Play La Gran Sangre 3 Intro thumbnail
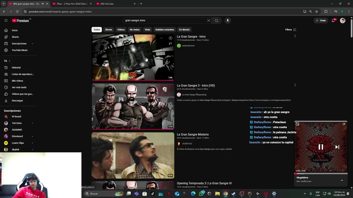The height and width of the screenshot is (198, 353). (x=133, y=106)
